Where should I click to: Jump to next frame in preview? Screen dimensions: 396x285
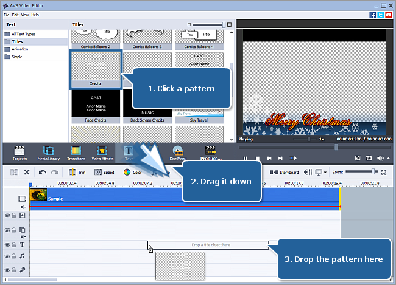coord(280,158)
